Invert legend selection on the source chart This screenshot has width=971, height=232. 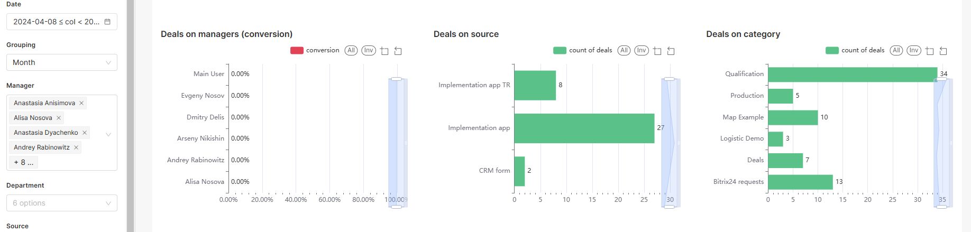click(642, 50)
